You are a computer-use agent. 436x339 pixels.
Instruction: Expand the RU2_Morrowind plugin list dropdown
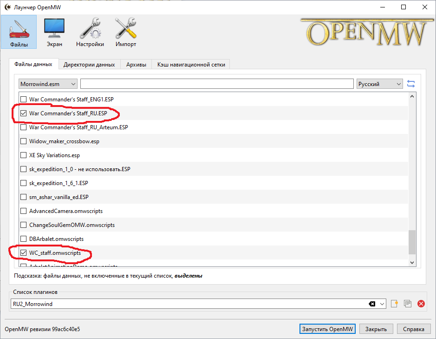pyautogui.click(x=382, y=304)
